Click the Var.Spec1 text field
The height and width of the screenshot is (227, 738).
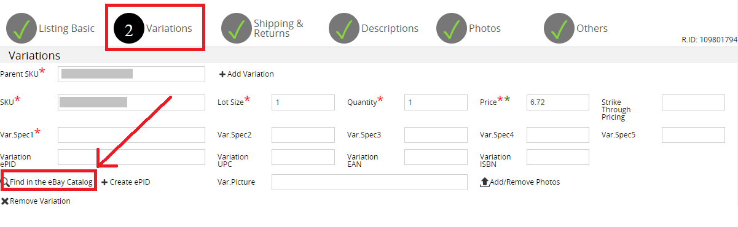(x=132, y=135)
